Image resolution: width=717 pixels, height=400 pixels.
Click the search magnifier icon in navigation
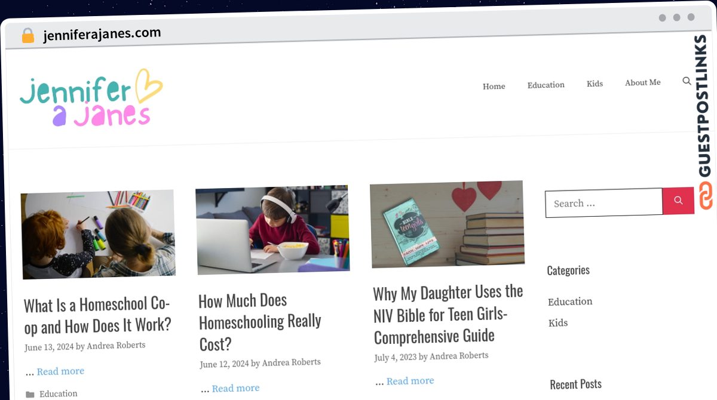tap(687, 81)
